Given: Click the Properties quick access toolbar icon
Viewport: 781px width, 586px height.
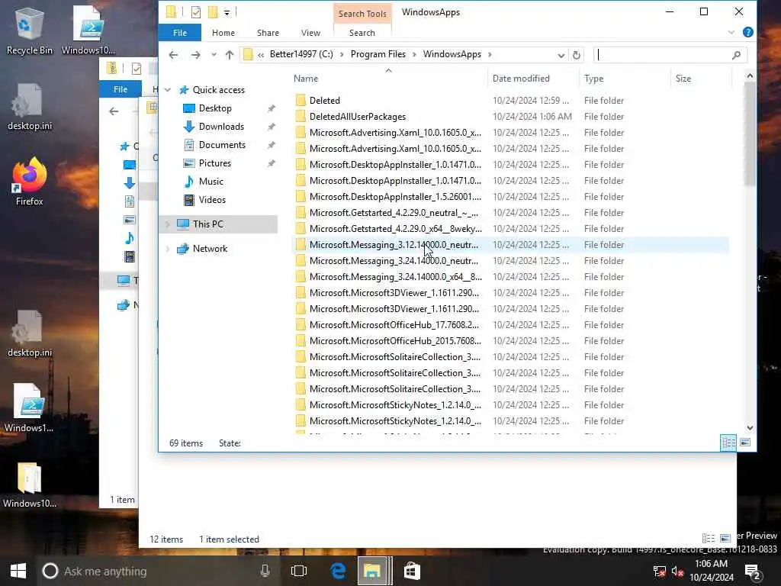Looking at the screenshot, I should 196,12.
